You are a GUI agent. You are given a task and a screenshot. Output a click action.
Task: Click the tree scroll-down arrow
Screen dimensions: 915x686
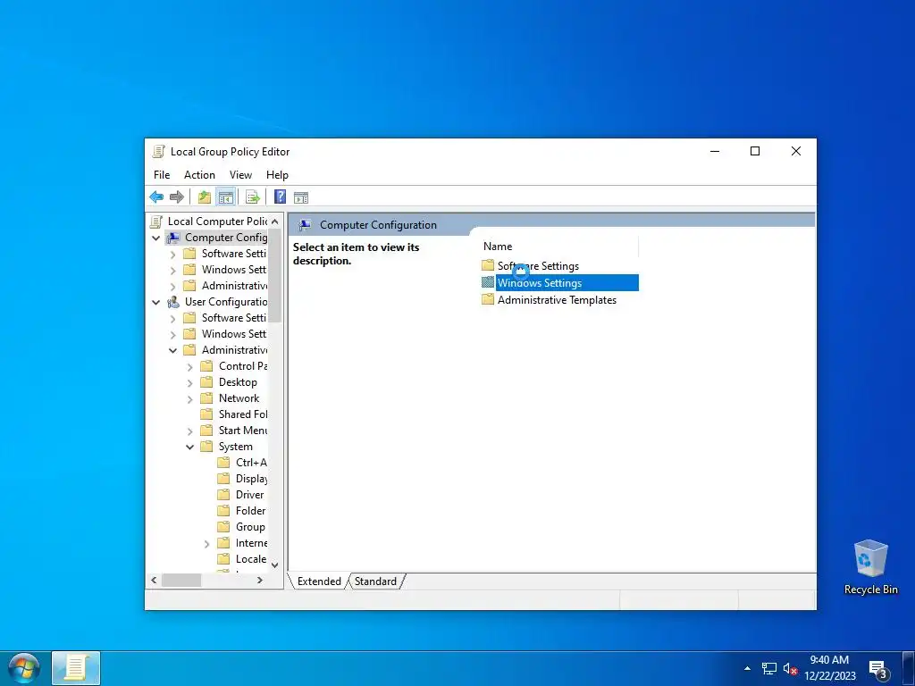[x=275, y=565]
